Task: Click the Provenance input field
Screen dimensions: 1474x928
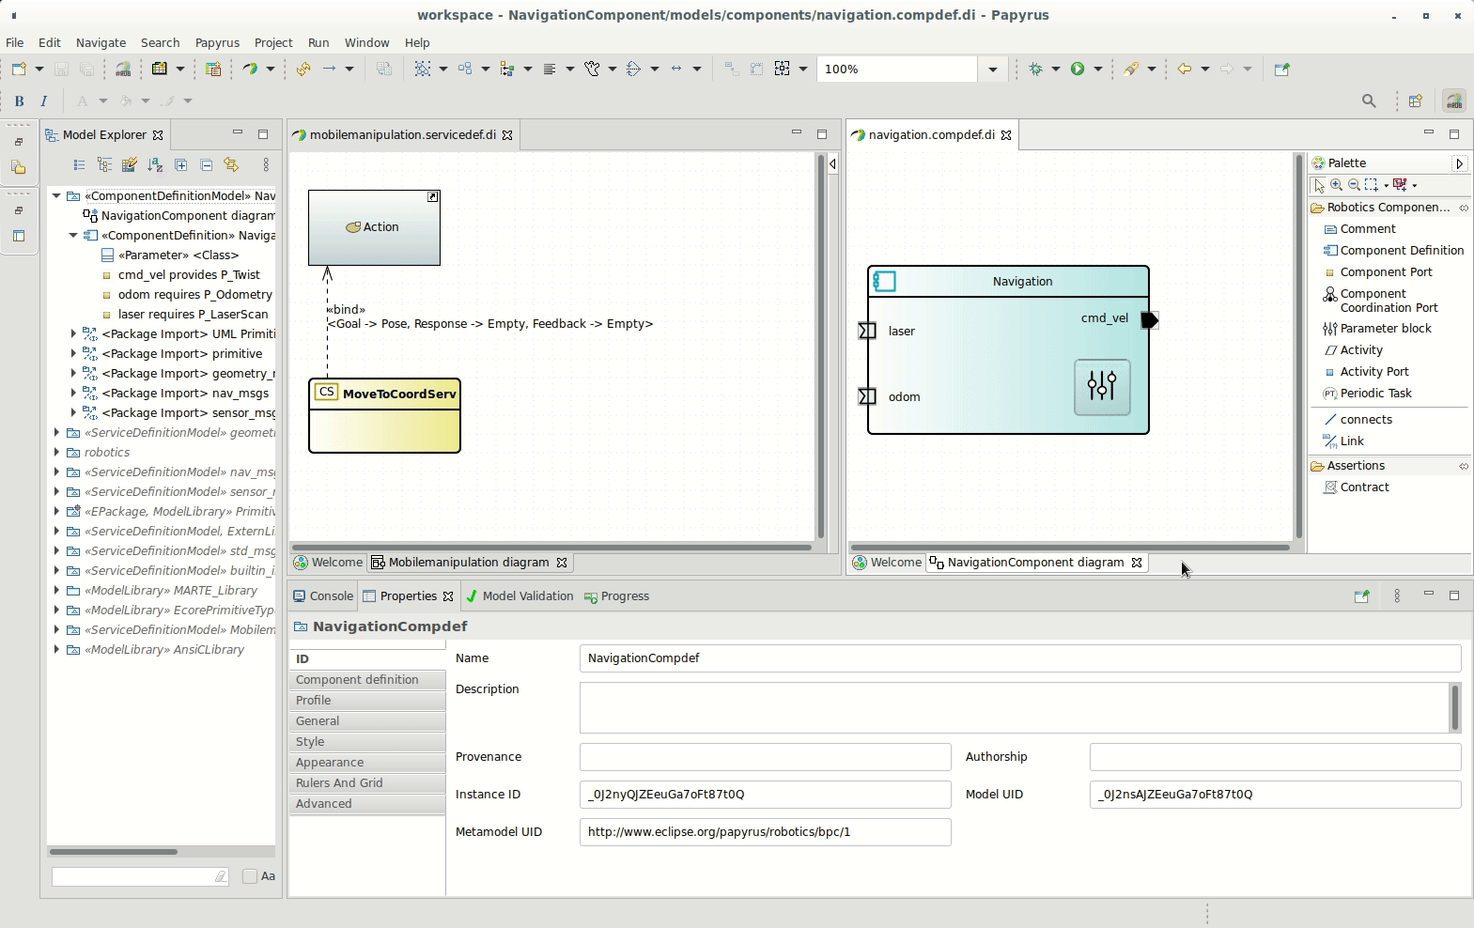Action: [765, 757]
